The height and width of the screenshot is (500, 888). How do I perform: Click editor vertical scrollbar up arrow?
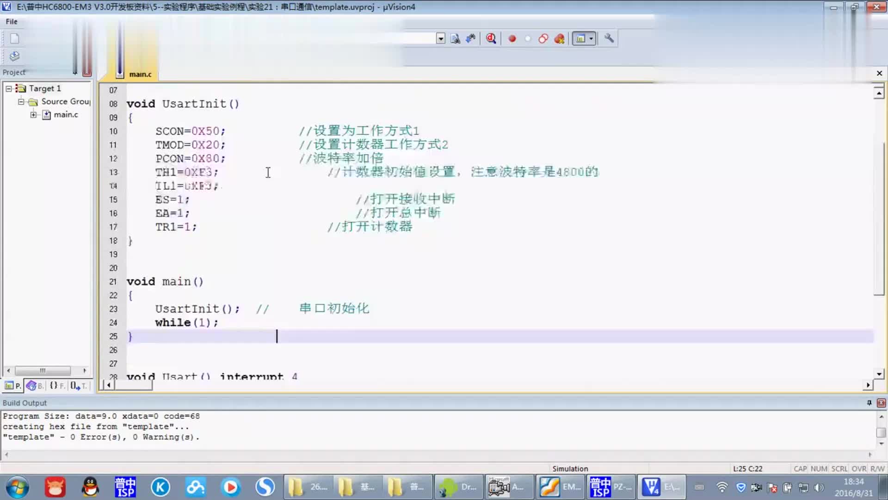879,93
